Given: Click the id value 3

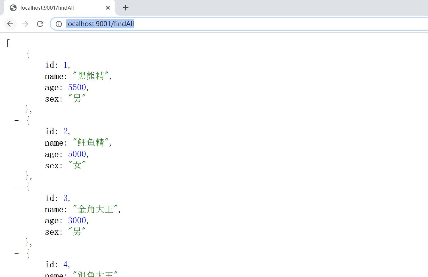Looking at the screenshot, I should tap(65, 198).
